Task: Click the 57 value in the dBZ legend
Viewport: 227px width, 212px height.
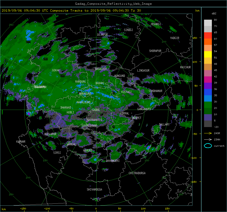Action: pyautogui.click(x=215, y=45)
